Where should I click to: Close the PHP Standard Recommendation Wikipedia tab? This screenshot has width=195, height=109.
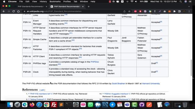[x=83, y=6]
